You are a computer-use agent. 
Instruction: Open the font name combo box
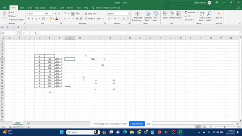coord(36,14)
